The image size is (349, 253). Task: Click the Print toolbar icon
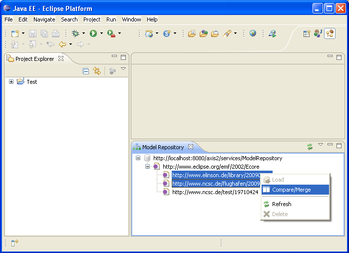tap(55, 33)
